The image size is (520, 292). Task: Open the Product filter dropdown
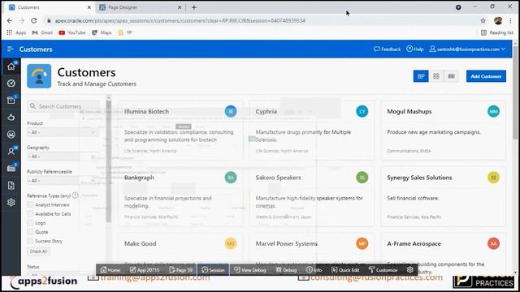(63, 132)
